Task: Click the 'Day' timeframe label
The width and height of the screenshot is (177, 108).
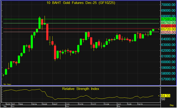Action: pyautogui.click(x=171, y=105)
